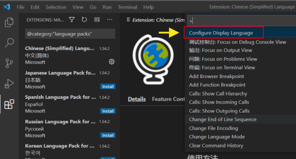Image resolution: width=296 pixels, height=159 pixels.
Task: Open the Go menu
Action: (93, 7)
